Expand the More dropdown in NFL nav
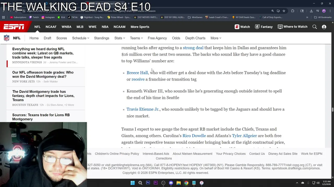334x187 pixels. (x=216, y=38)
